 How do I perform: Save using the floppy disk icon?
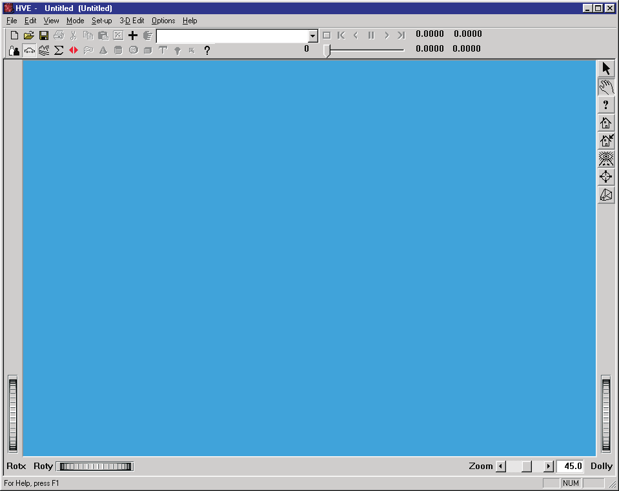(44, 35)
